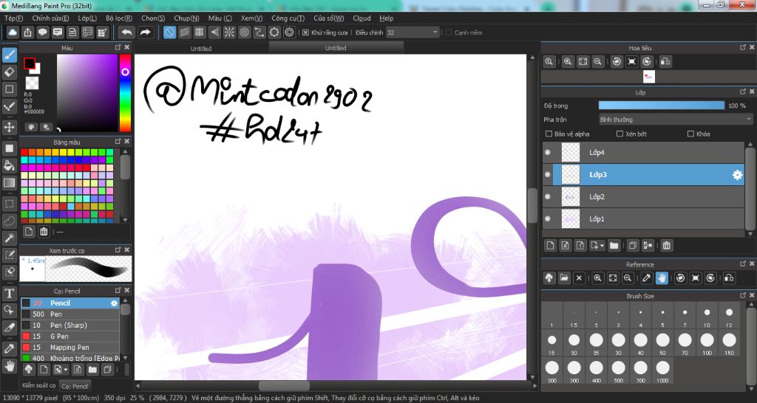The width and height of the screenshot is (757, 403).
Task: Open Xem(V) menu
Action: [251, 18]
